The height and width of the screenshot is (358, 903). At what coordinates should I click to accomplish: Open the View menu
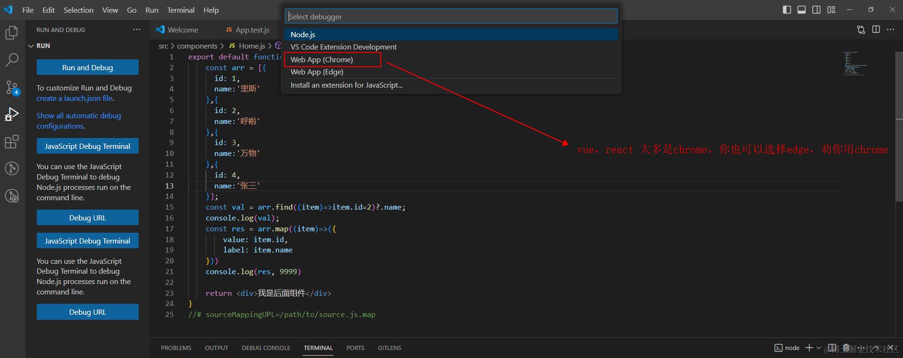click(110, 10)
